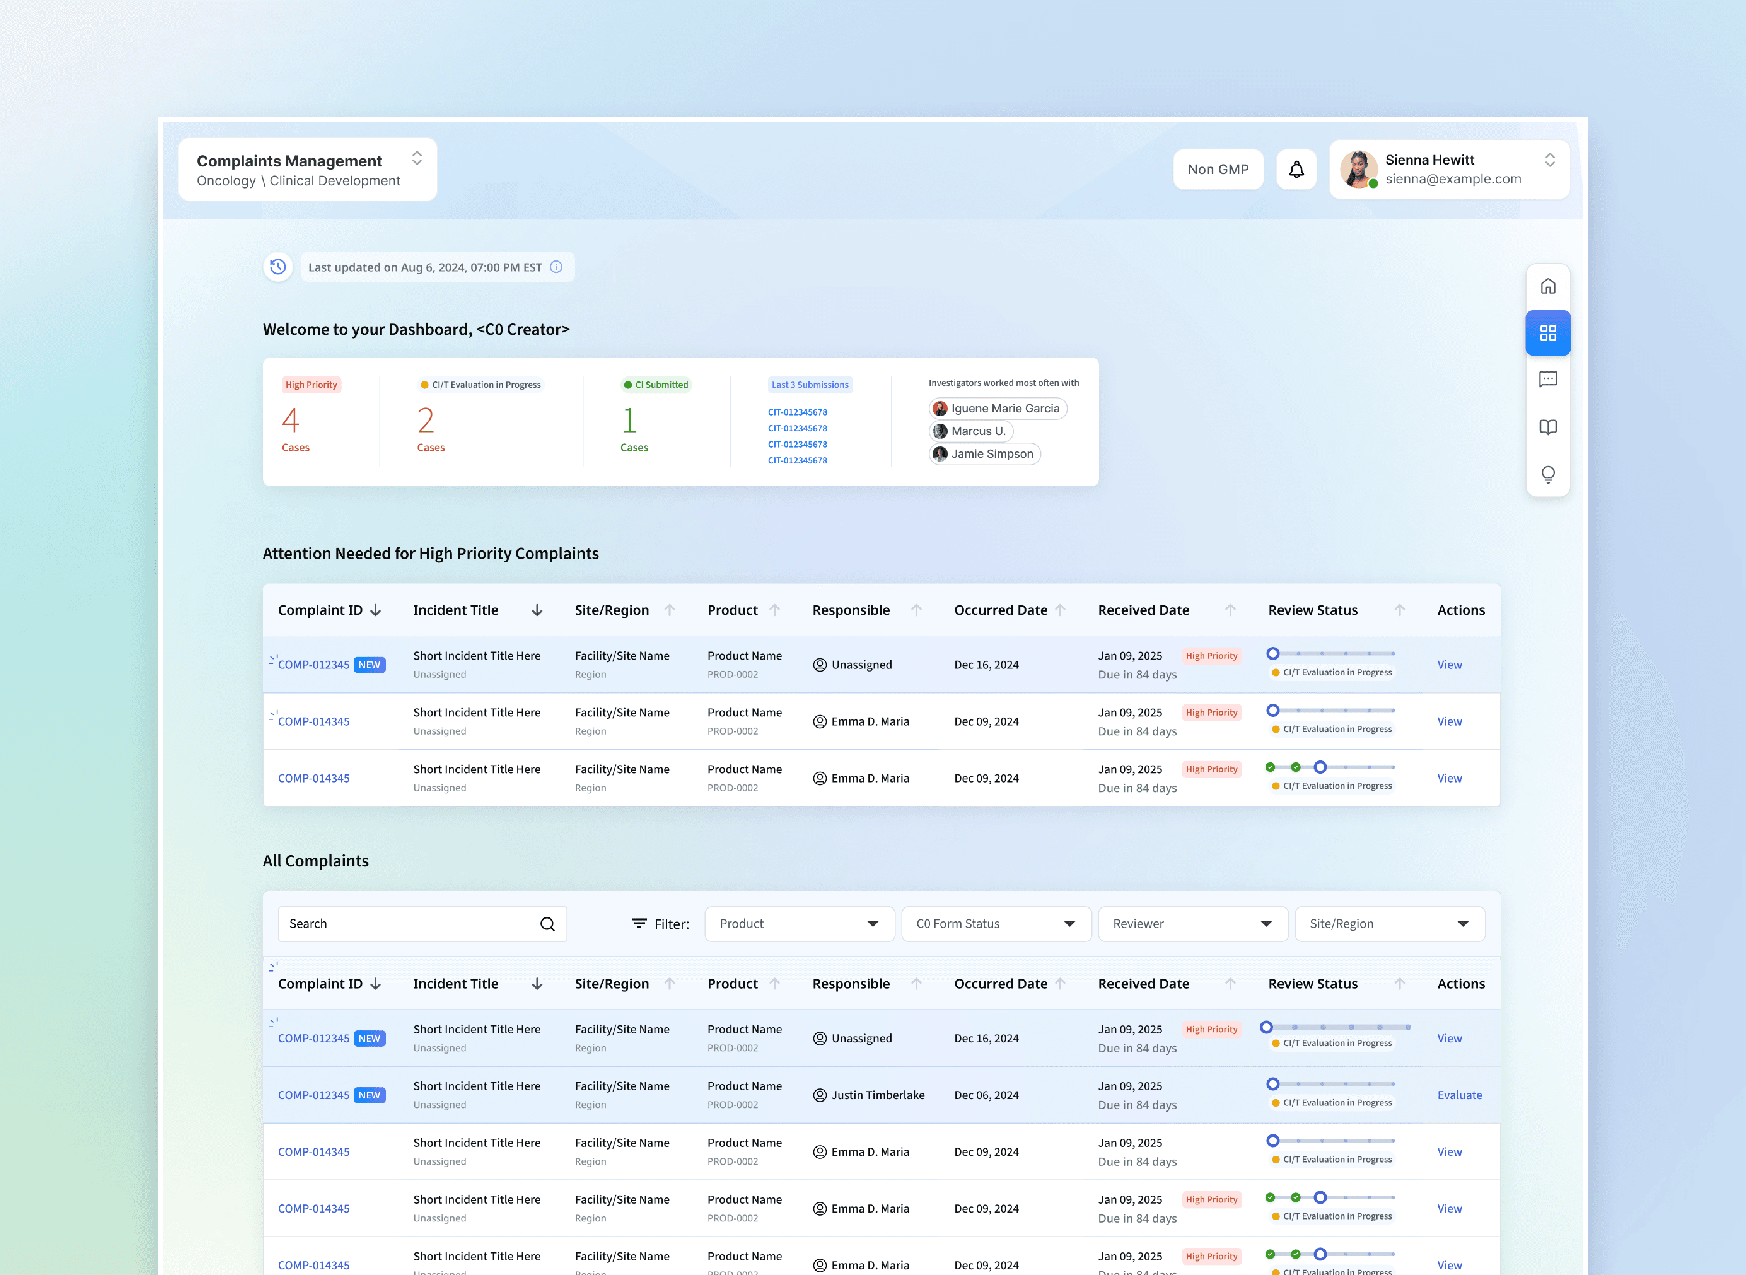Screen dimensions: 1746x1275
Task: Click the search magnifier icon
Action: coord(547,924)
